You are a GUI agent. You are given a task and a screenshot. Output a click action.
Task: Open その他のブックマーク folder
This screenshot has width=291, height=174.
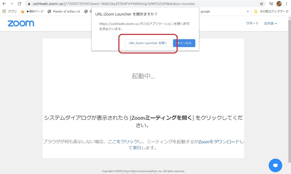coord(269,11)
